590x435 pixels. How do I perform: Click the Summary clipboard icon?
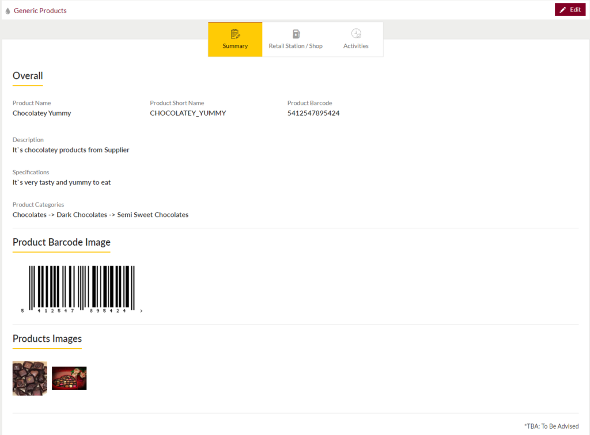coord(235,34)
